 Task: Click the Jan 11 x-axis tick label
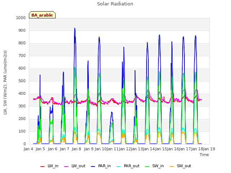(x=113, y=149)
